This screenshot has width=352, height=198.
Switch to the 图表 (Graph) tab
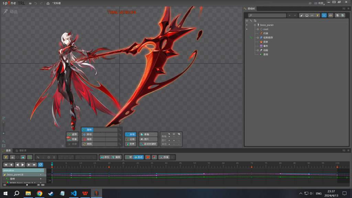click(7, 151)
